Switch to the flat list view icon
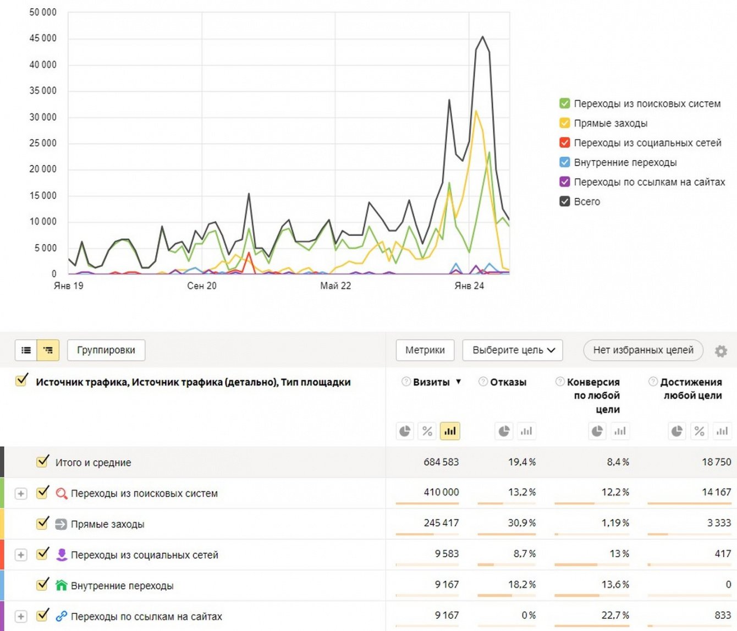The width and height of the screenshot is (737, 631). click(26, 350)
